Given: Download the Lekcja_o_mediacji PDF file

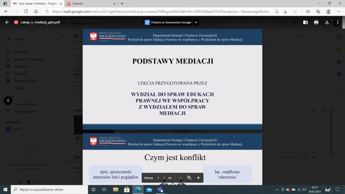Looking at the screenshot, I should click(x=327, y=22).
